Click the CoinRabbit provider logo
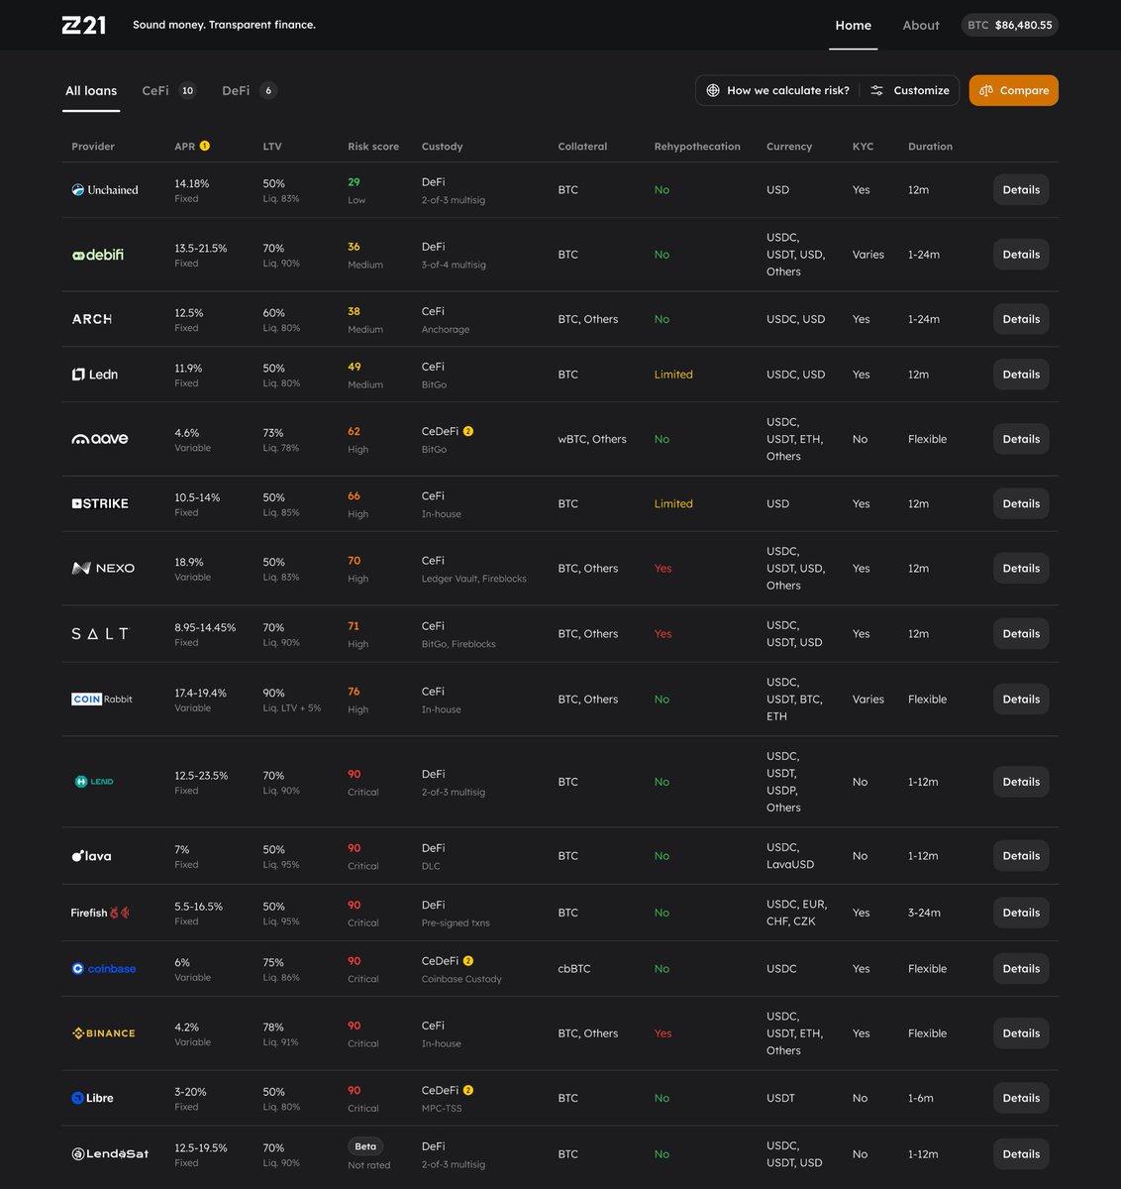The image size is (1121, 1189). coord(102,700)
